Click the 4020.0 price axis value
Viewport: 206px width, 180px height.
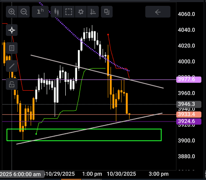point(186,46)
